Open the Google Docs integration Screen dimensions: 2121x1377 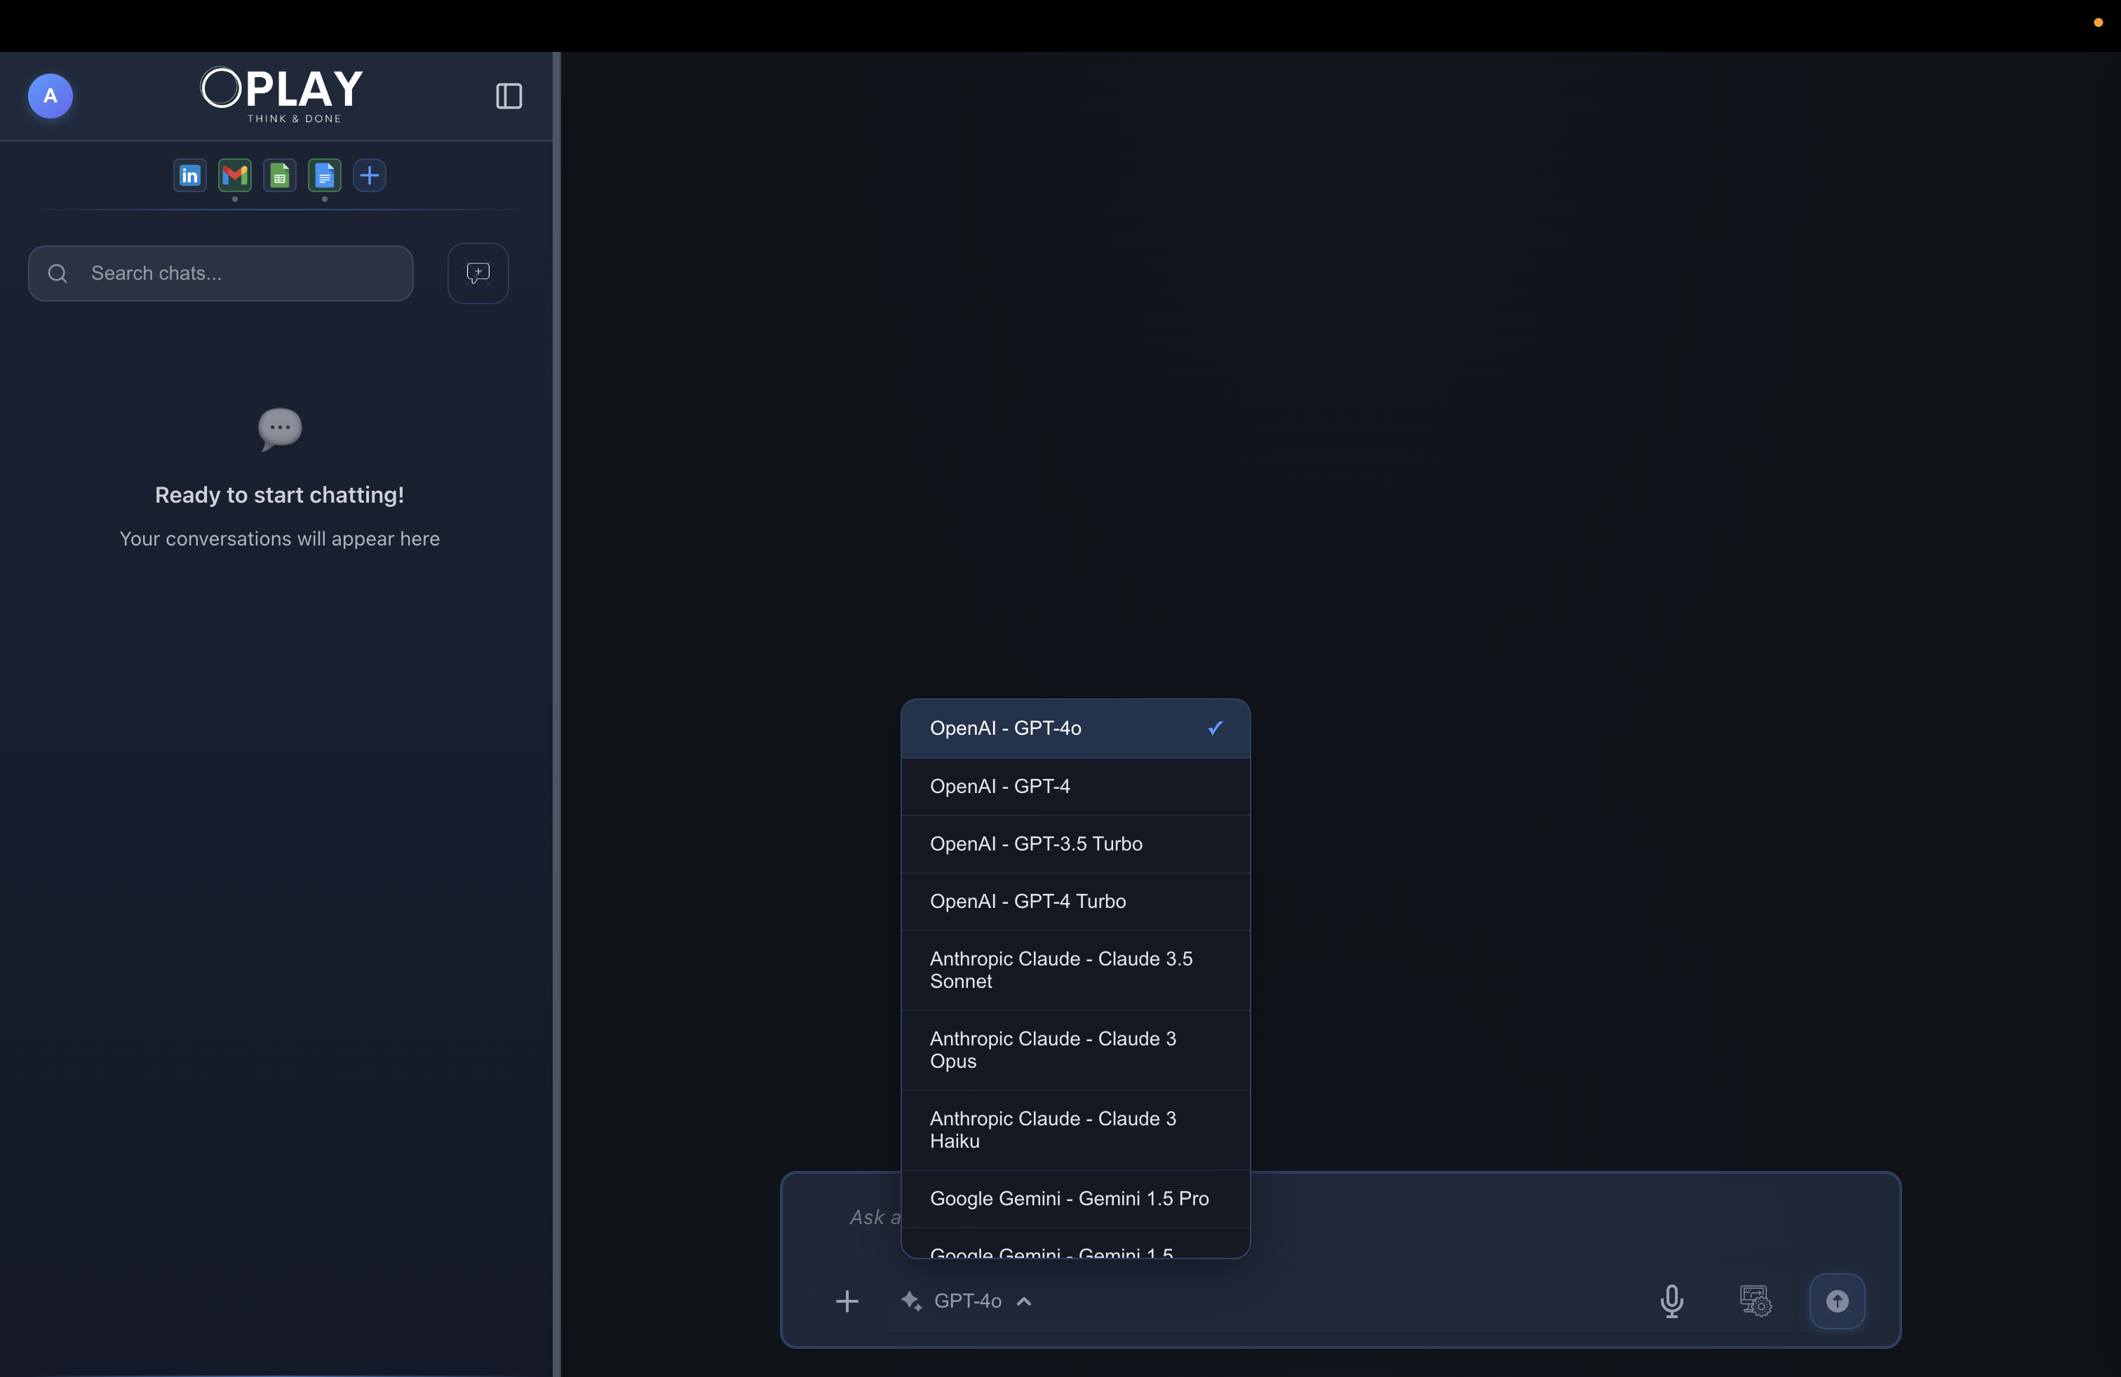[324, 175]
